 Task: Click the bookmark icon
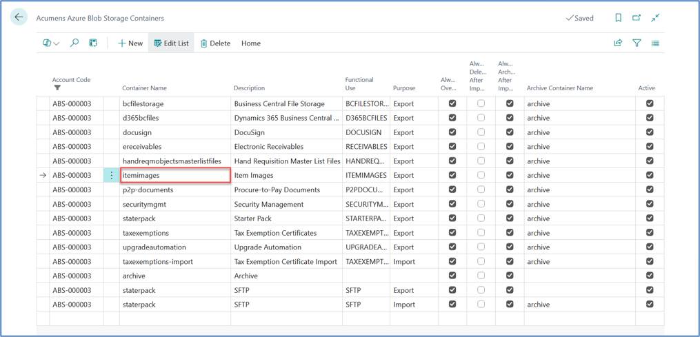pyautogui.click(x=619, y=18)
